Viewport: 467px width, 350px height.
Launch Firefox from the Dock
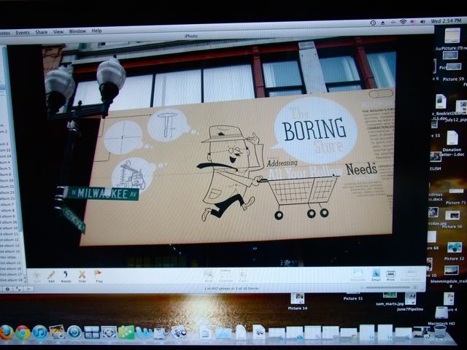coord(6,332)
